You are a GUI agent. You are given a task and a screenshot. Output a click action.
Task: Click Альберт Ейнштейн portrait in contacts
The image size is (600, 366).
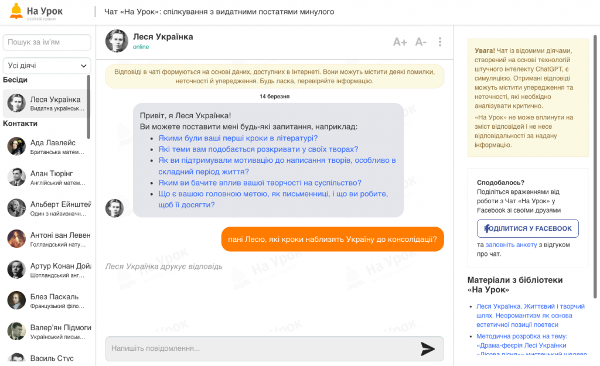pyautogui.click(x=16, y=208)
